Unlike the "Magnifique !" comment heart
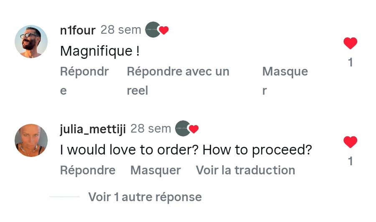The height and width of the screenshot is (222, 376). point(350,43)
